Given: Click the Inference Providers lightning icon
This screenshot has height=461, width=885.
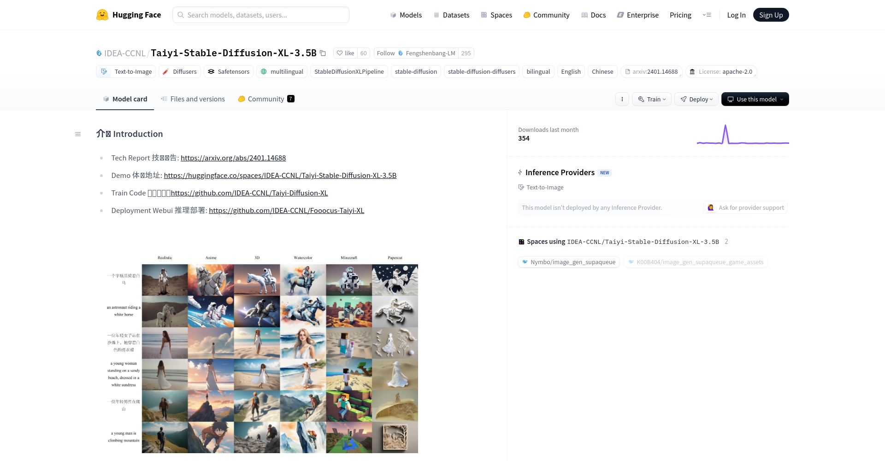Looking at the screenshot, I should point(520,172).
